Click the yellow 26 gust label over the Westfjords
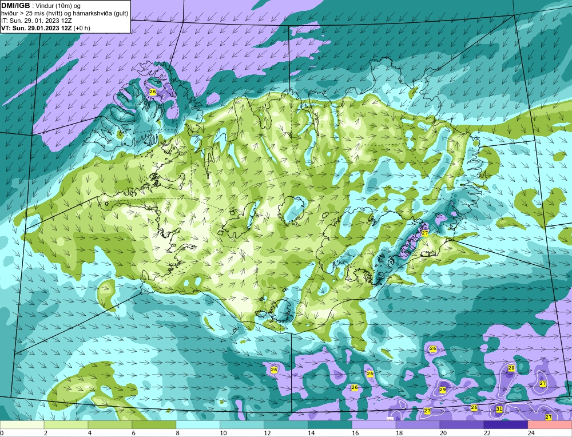This screenshot has width=572, height=437. click(x=153, y=92)
